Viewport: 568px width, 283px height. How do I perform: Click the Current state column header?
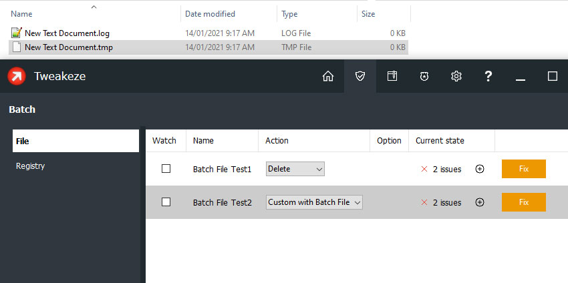coord(440,140)
